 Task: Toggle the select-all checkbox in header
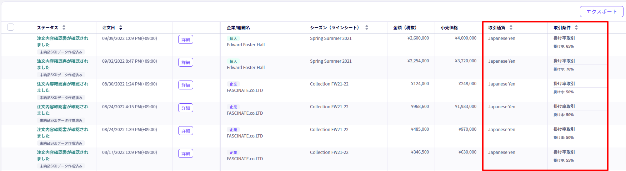[11, 27]
